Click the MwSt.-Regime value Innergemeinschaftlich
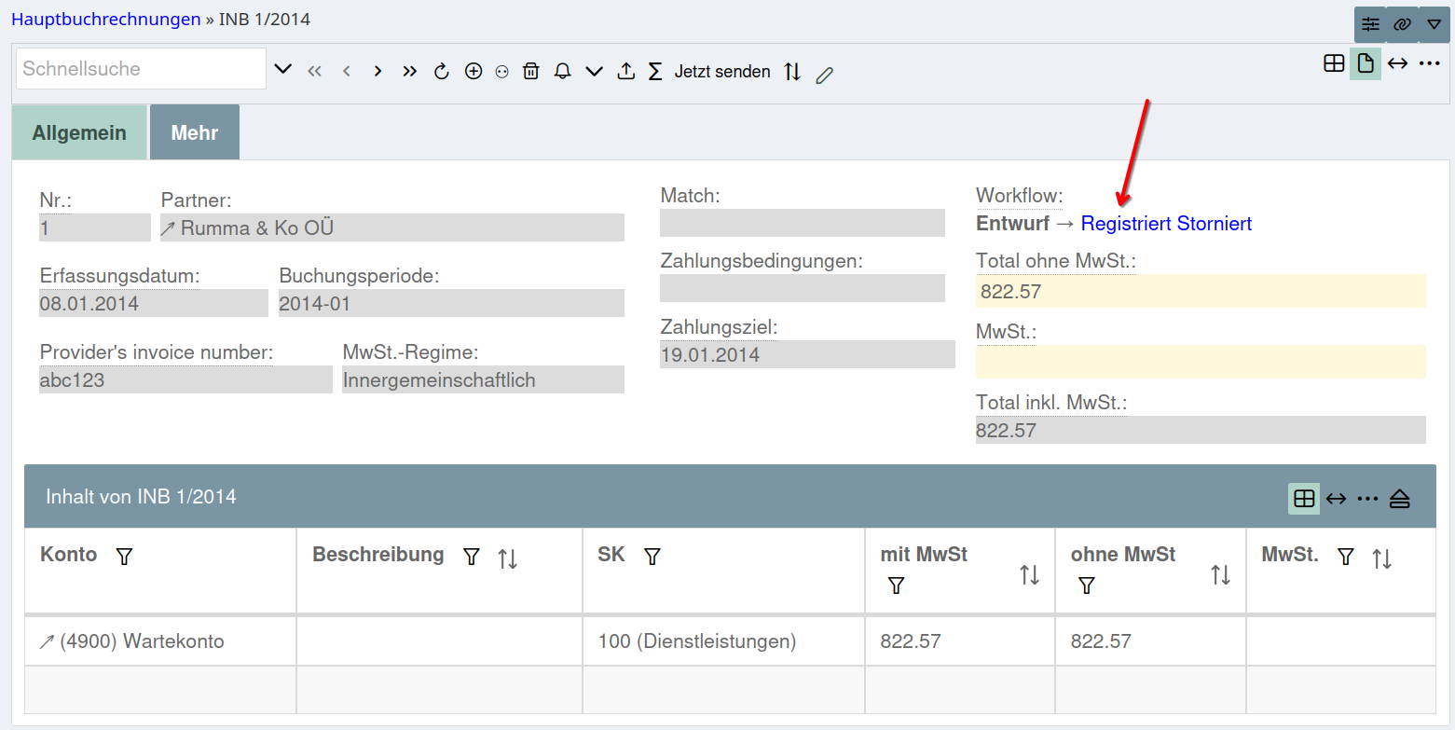Image resolution: width=1455 pixels, height=730 pixels. click(483, 379)
